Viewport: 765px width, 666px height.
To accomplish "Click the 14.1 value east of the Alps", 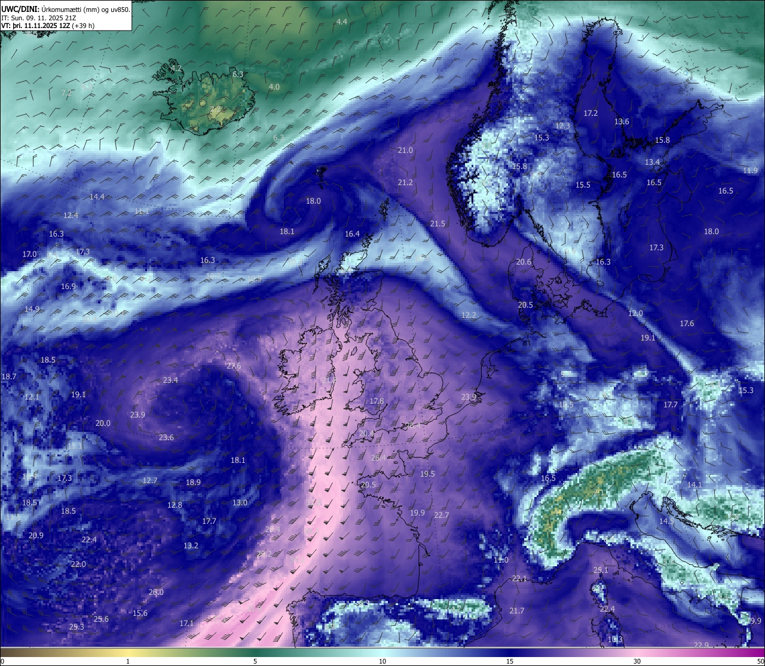I will point(694,485).
